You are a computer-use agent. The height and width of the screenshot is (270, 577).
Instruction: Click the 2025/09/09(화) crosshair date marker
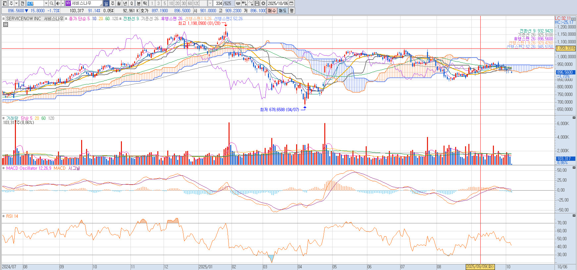coord(480,267)
